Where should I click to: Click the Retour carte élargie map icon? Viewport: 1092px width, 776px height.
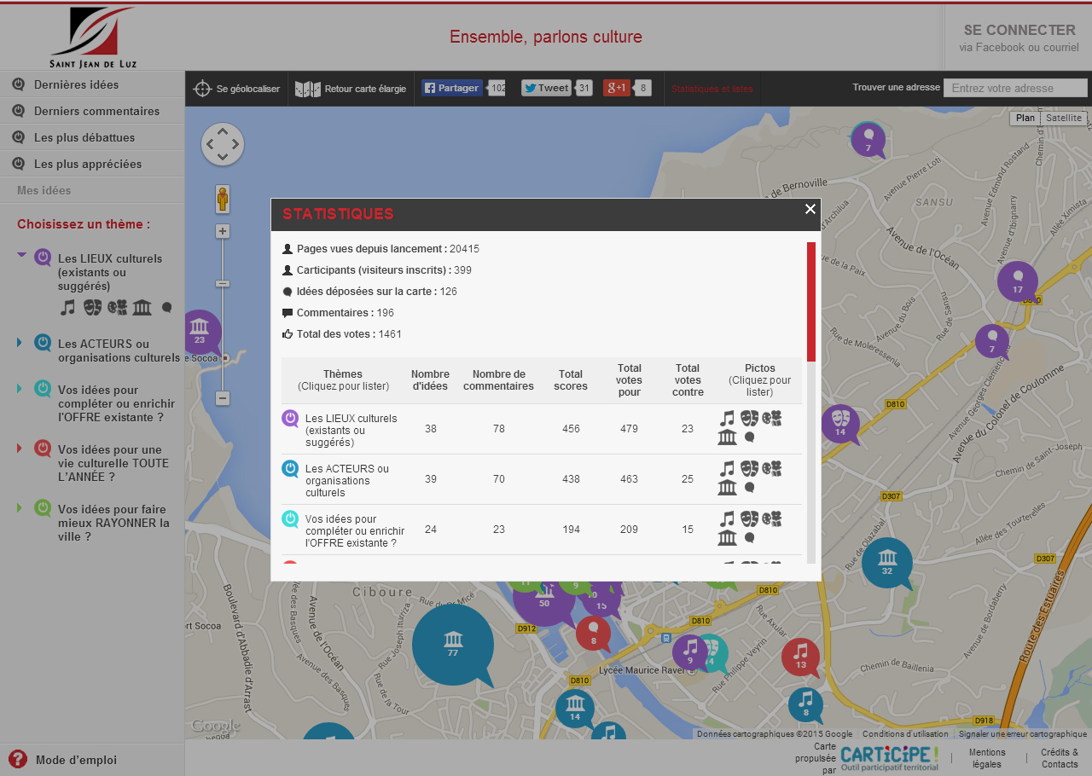(x=307, y=89)
